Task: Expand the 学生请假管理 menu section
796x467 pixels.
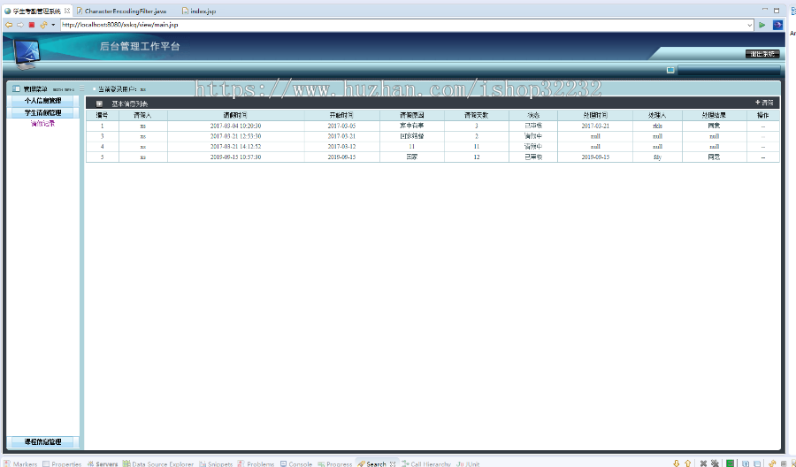Action: pyautogui.click(x=43, y=112)
